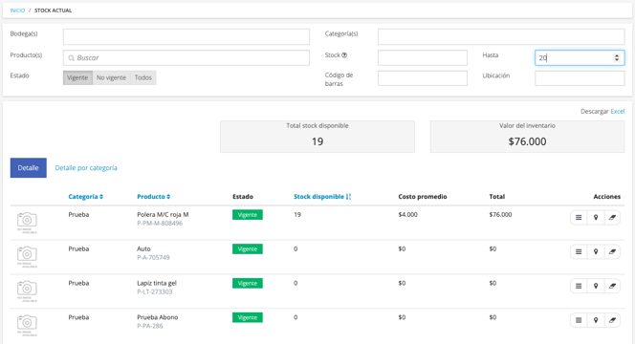This screenshot has width=635, height=344.
Task: Click eraser icon for Lapiz tinta gel
Action: click(612, 286)
